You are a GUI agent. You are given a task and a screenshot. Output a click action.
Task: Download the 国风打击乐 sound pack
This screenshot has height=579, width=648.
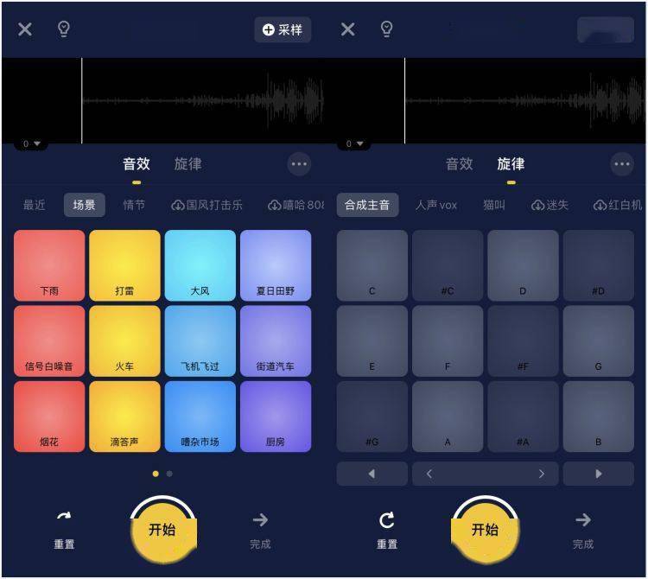tap(206, 205)
